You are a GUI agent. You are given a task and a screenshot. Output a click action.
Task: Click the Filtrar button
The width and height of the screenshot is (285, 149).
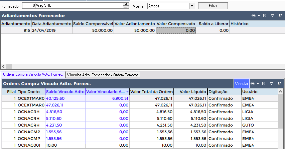click(x=213, y=6)
